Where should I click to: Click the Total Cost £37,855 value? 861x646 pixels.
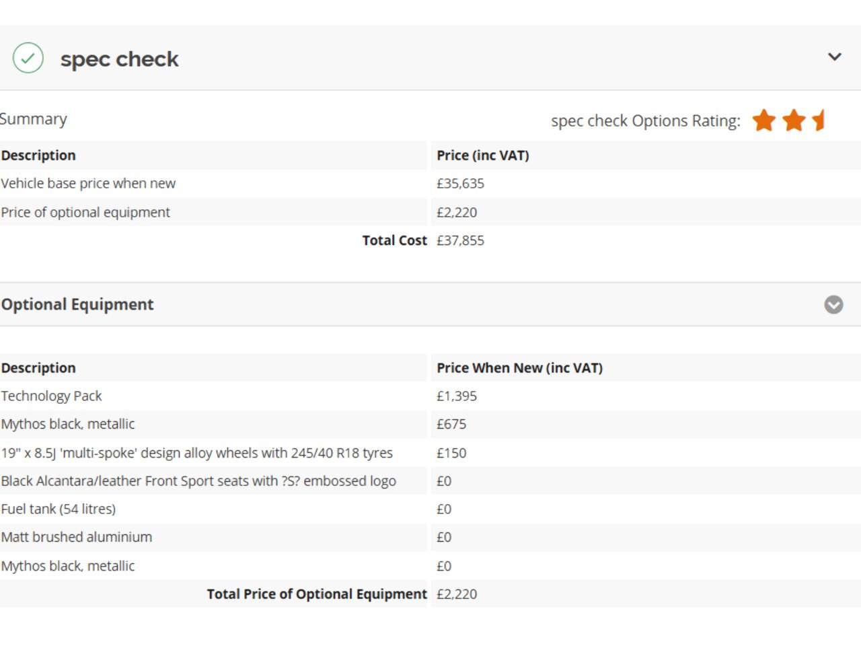460,241
